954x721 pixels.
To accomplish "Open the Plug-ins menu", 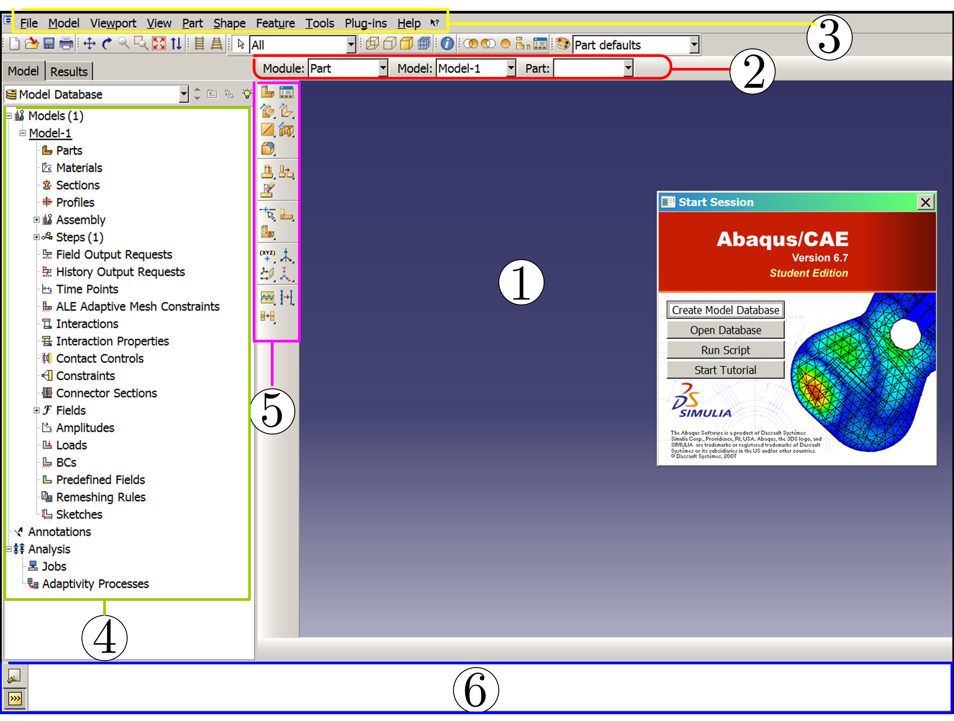I will tap(366, 23).
